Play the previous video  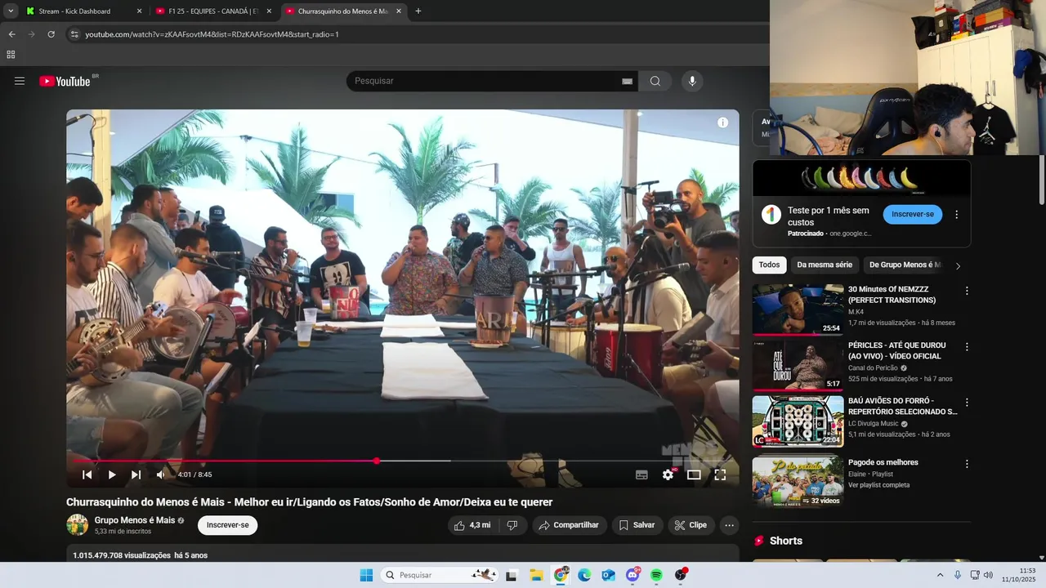[x=87, y=474]
